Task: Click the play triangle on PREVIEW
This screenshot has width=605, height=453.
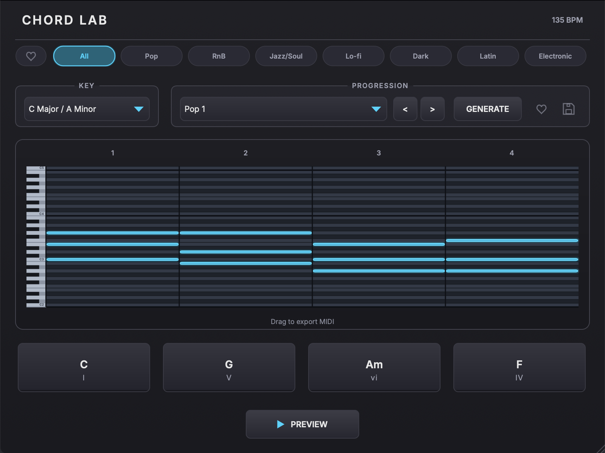Action: coord(281,424)
